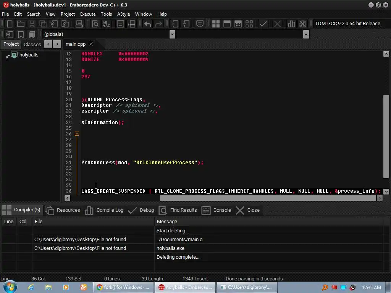Click the horizontal scrollbar thumb
The width and height of the screenshot is (391, 293).
pos(268,198)
